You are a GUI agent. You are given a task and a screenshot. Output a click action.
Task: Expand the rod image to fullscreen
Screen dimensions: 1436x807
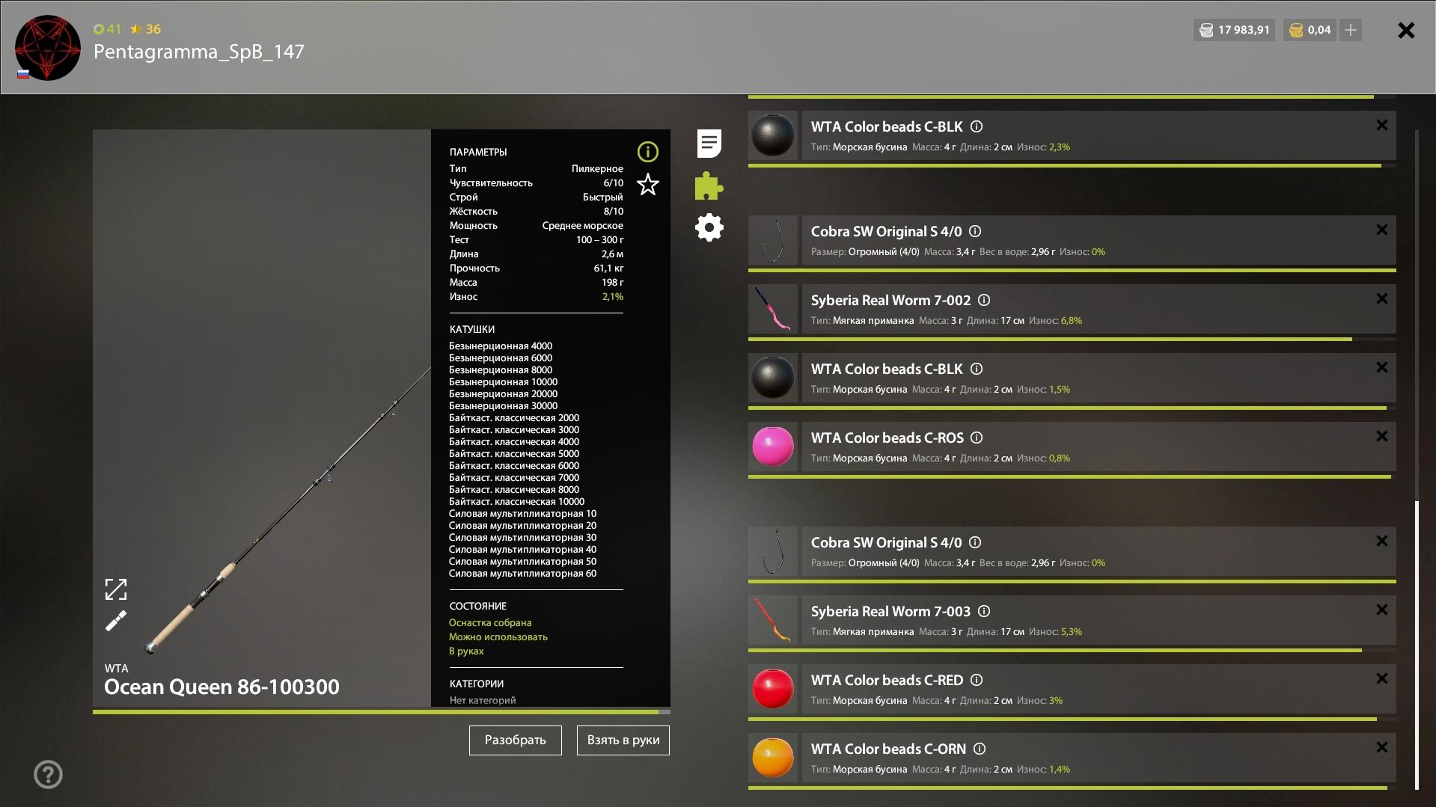pos(116,589)
